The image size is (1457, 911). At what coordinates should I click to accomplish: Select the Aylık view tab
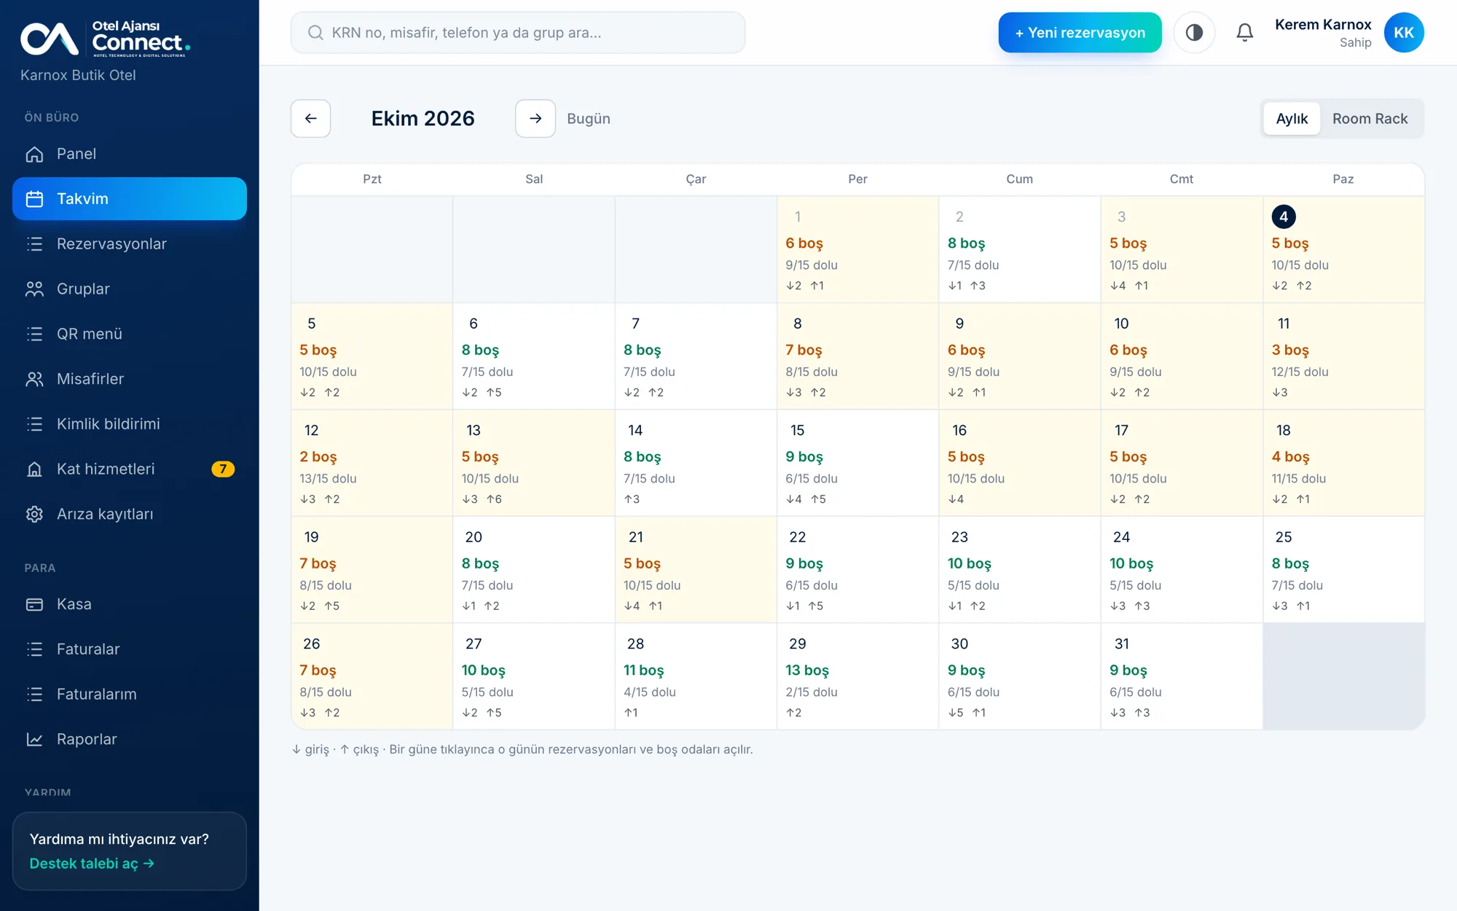[1292, 119]
